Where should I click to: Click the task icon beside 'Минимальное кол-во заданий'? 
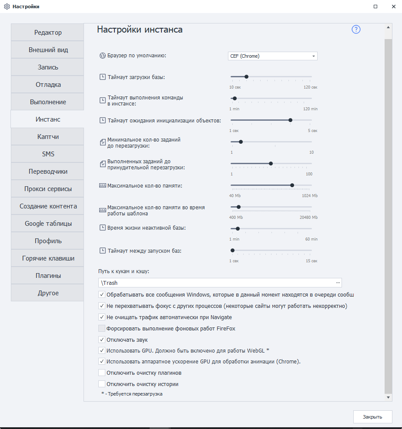coord(103,142)
